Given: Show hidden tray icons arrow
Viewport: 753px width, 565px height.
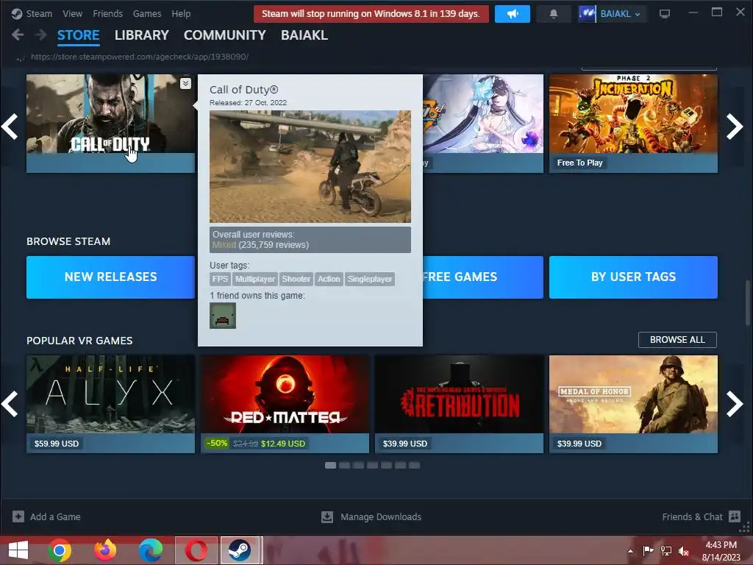Looking at the screenshot, I should click(630, 551).
